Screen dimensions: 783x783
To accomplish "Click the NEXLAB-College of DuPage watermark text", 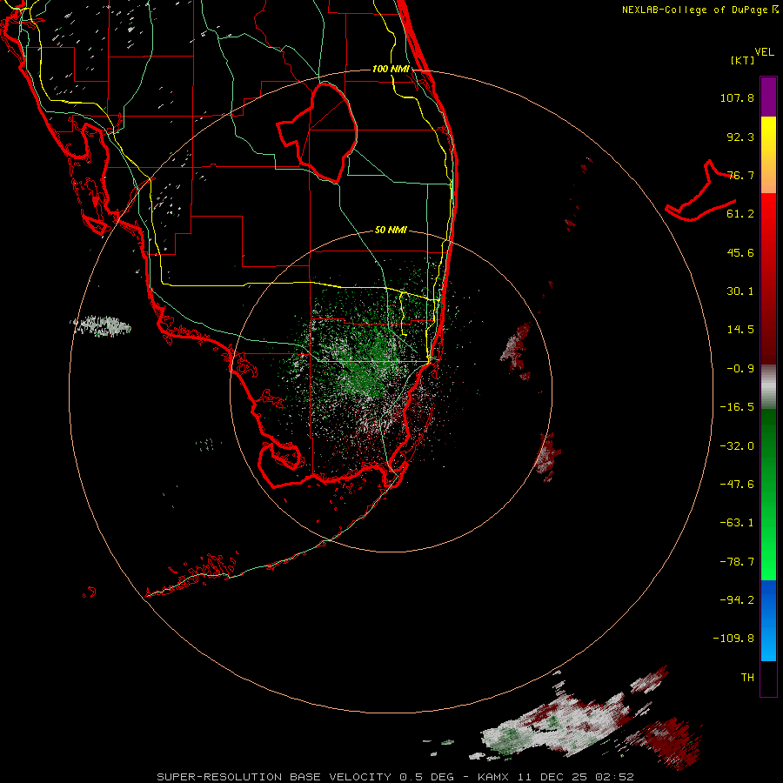I will pyautogui.click(x=699, y=10).
